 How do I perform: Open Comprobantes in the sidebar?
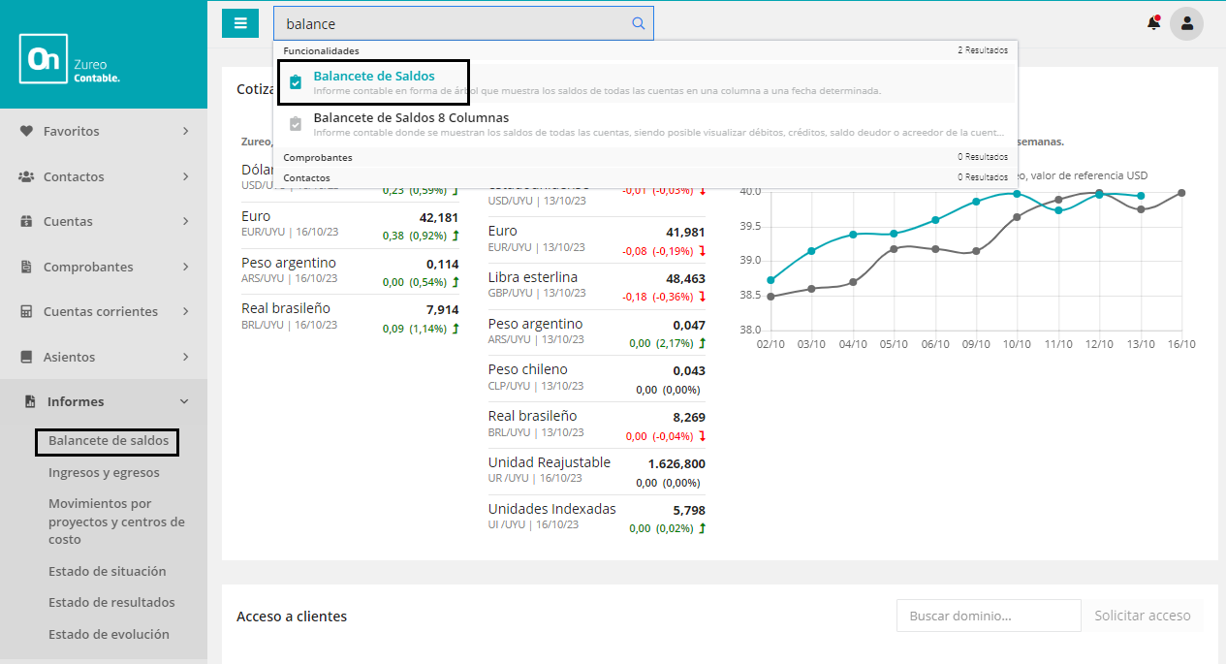tap(104, 267)
